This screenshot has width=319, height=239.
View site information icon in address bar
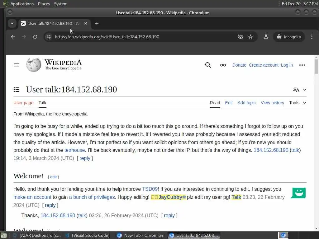point(48,37)
